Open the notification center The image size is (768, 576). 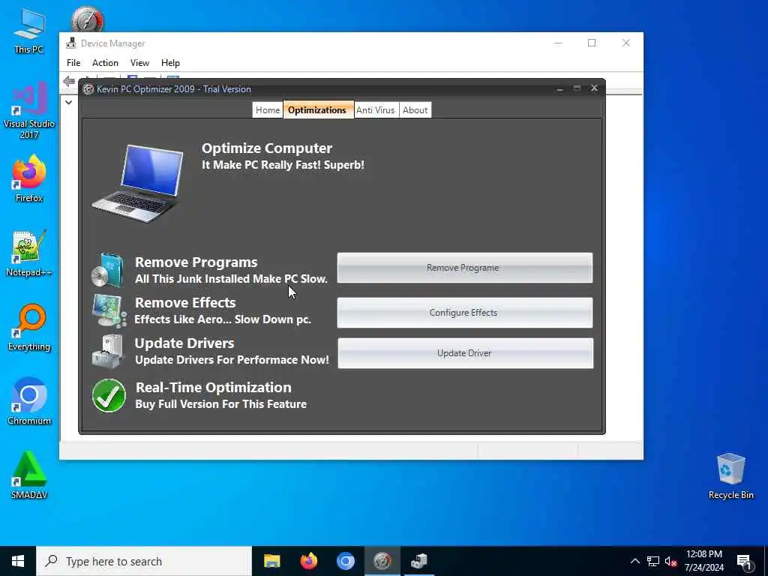click(744, 561)
